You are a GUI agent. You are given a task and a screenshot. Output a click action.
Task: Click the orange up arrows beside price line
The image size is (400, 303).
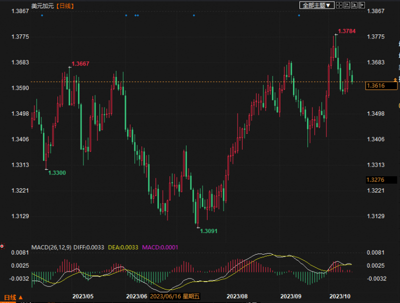[x=396, y=80]
